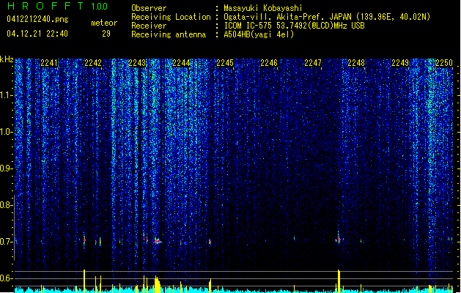Click observer name Masayuki Kobayashi
Image resolution: width=461 pixels, height=293 pixels.
(x=263, y=8)
